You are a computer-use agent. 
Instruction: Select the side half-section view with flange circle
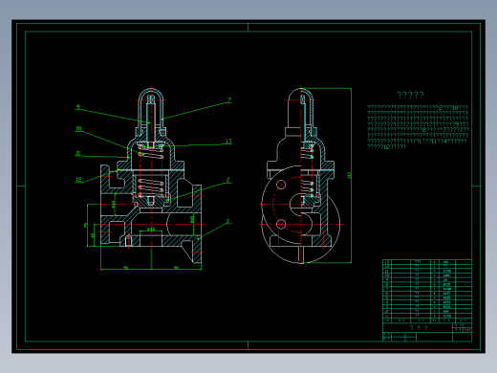[301, 176]
